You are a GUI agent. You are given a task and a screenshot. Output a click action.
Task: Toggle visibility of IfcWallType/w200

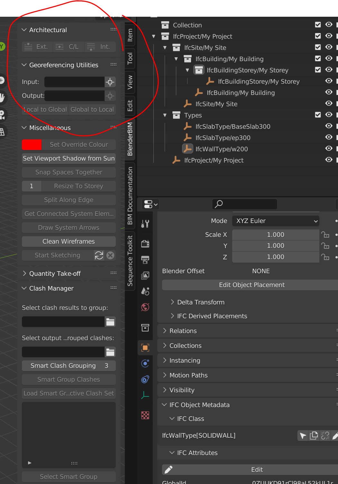[329, 149]
